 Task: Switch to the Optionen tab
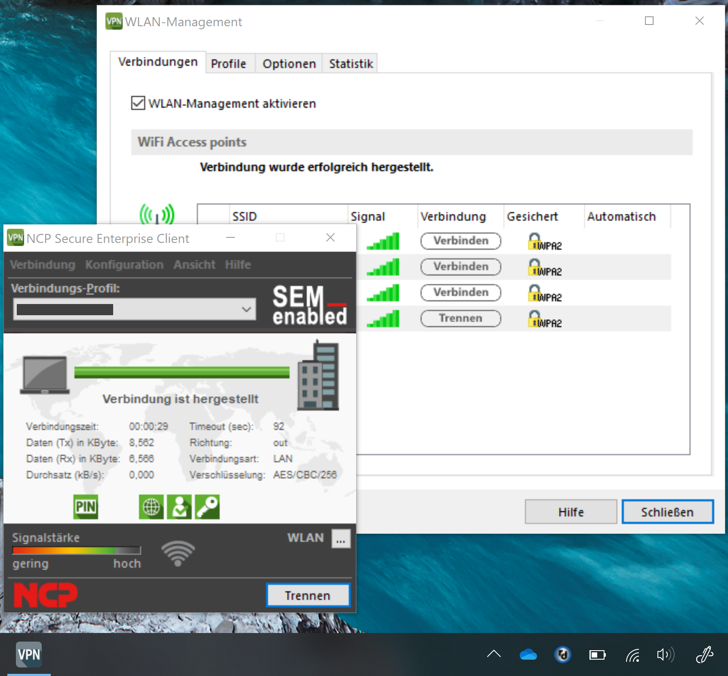click(289, 64)
